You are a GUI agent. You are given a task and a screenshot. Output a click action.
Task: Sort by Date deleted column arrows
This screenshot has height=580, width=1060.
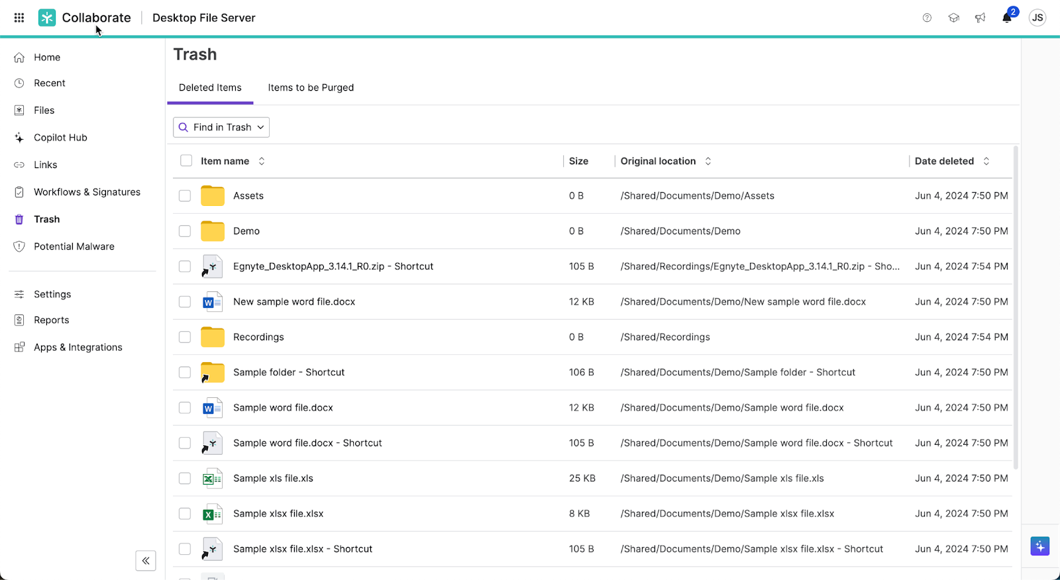(x=986, y=161)
